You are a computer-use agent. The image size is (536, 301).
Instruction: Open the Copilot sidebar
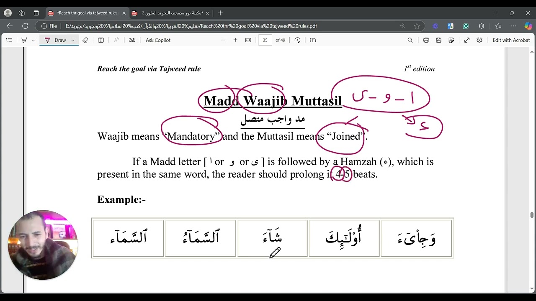pyautogui.click(x=528, y=26)
